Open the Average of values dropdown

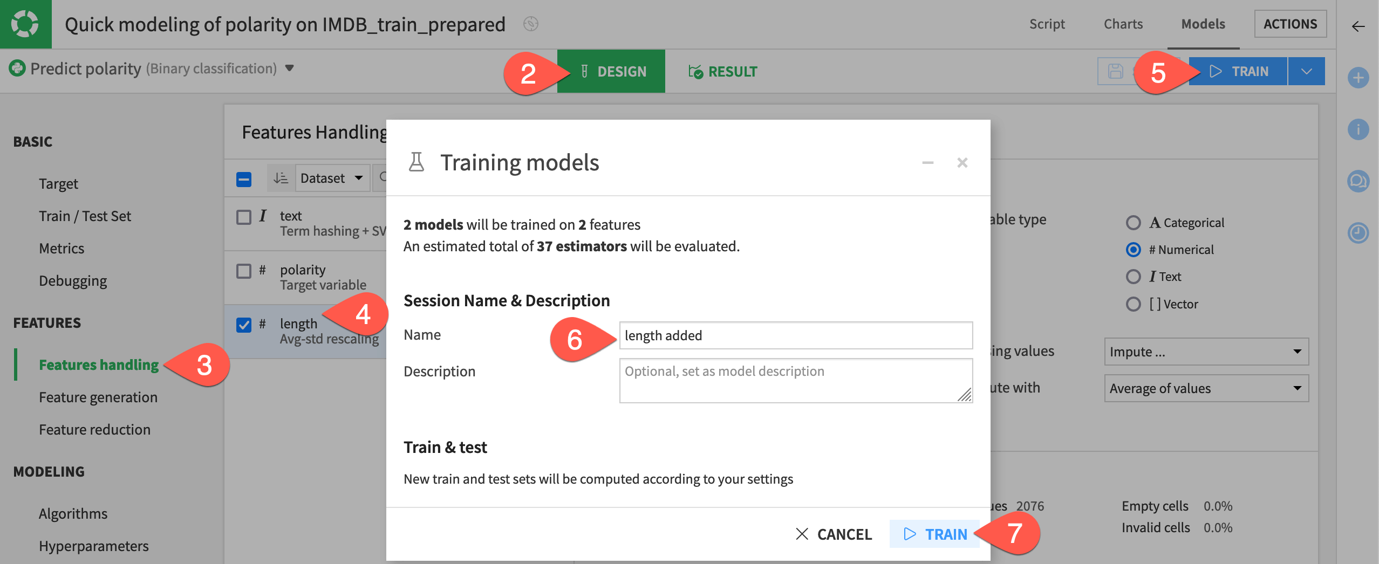[1206, 388]
